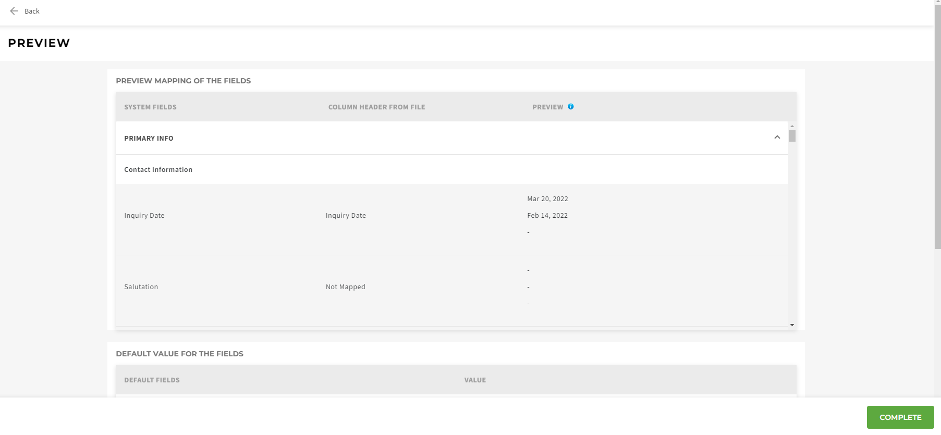Click the Default Value for the Fields title
Image resolution: width=941 pixels, height=435 pixels.
179,354
